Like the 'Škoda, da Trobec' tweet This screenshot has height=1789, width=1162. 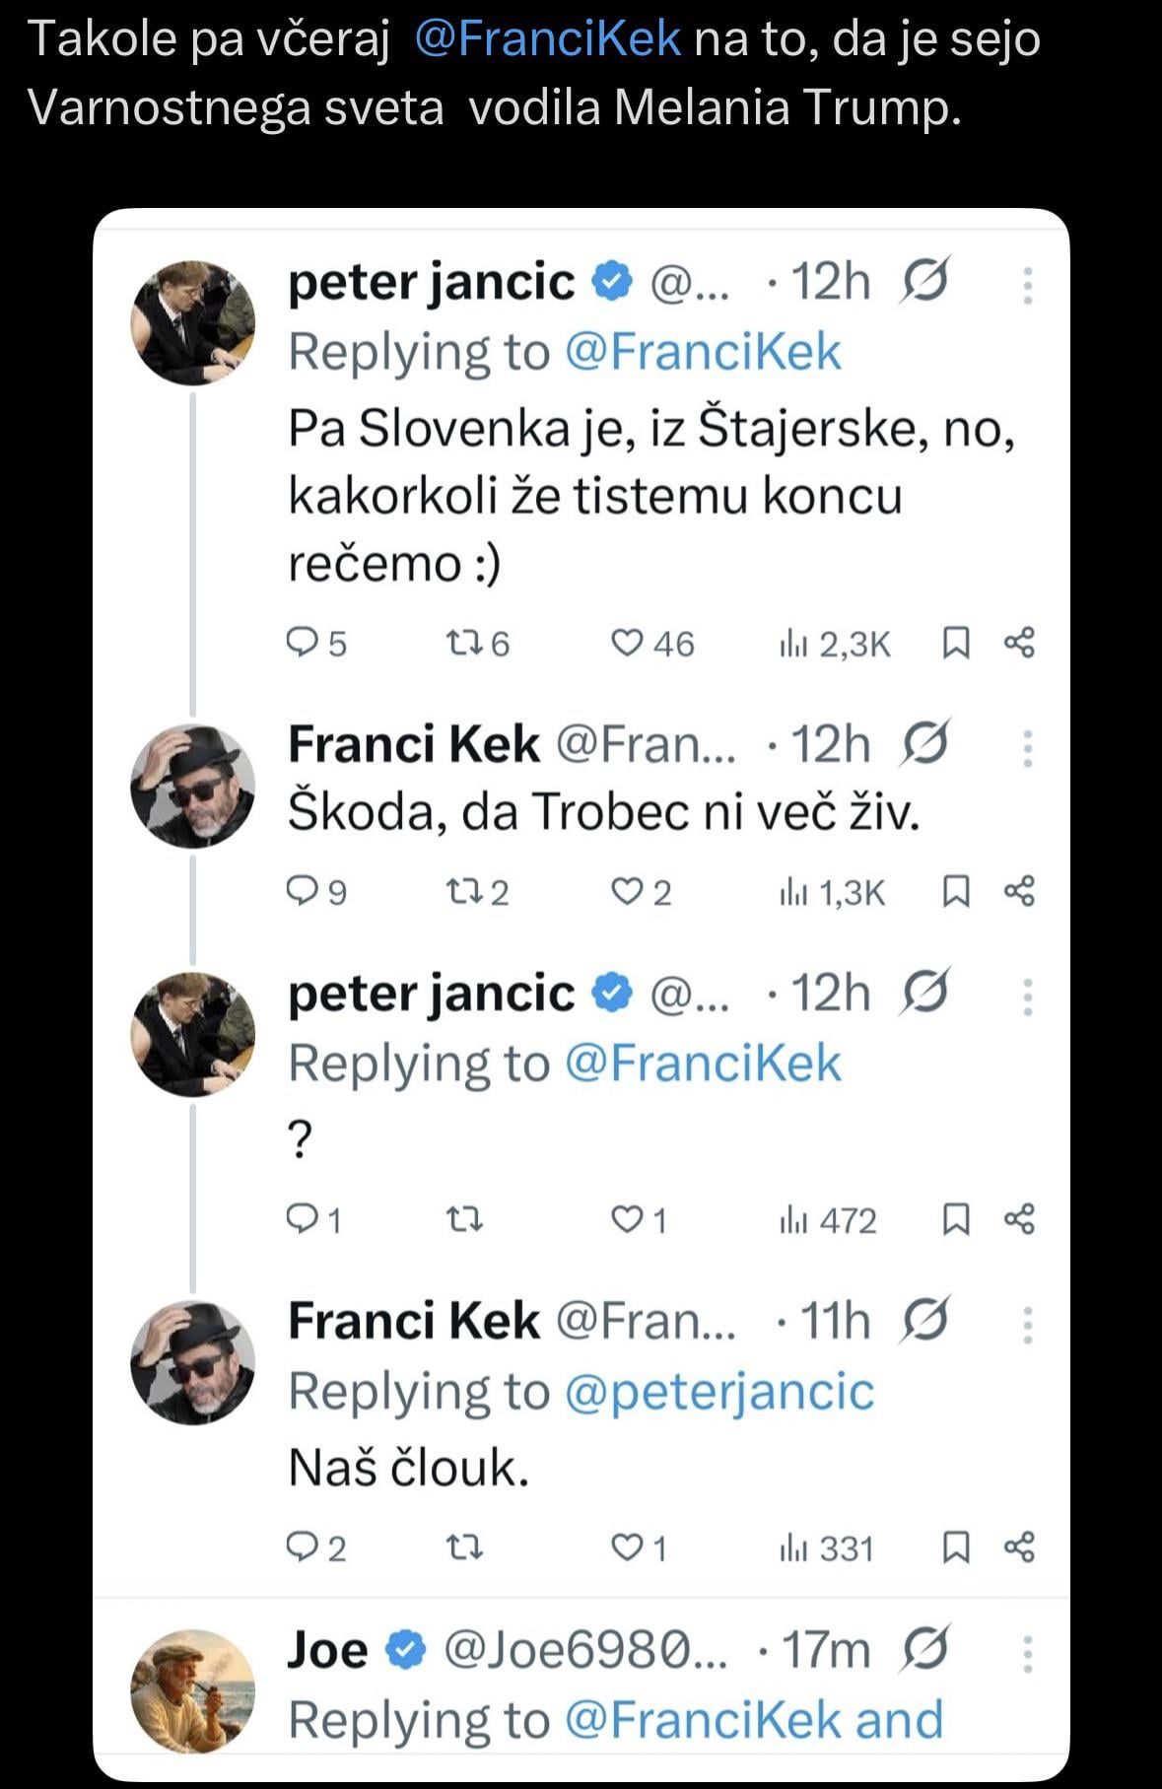tap(627, 892)
